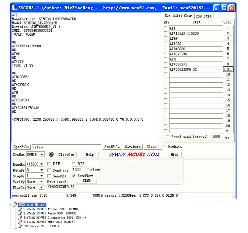Enable HEX checkbox for AT+CGPS=1 row
The image size is (248, 233).
click(x=166, y=64)
